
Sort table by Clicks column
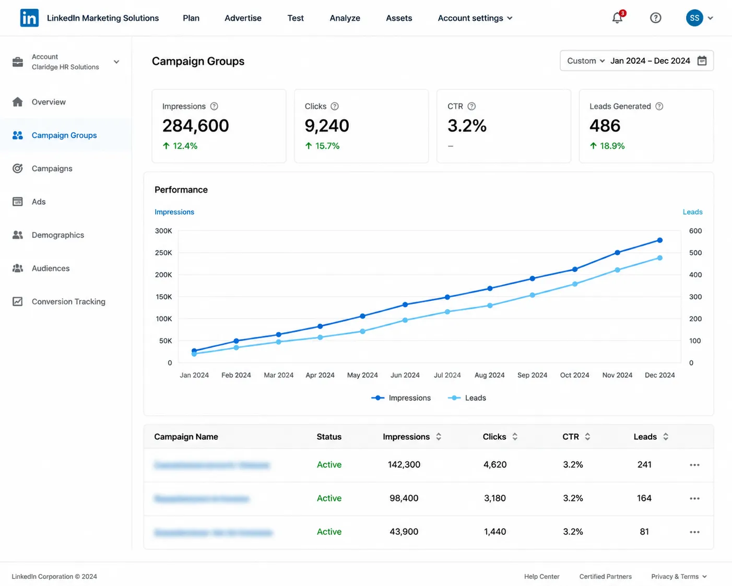point(515,437)
